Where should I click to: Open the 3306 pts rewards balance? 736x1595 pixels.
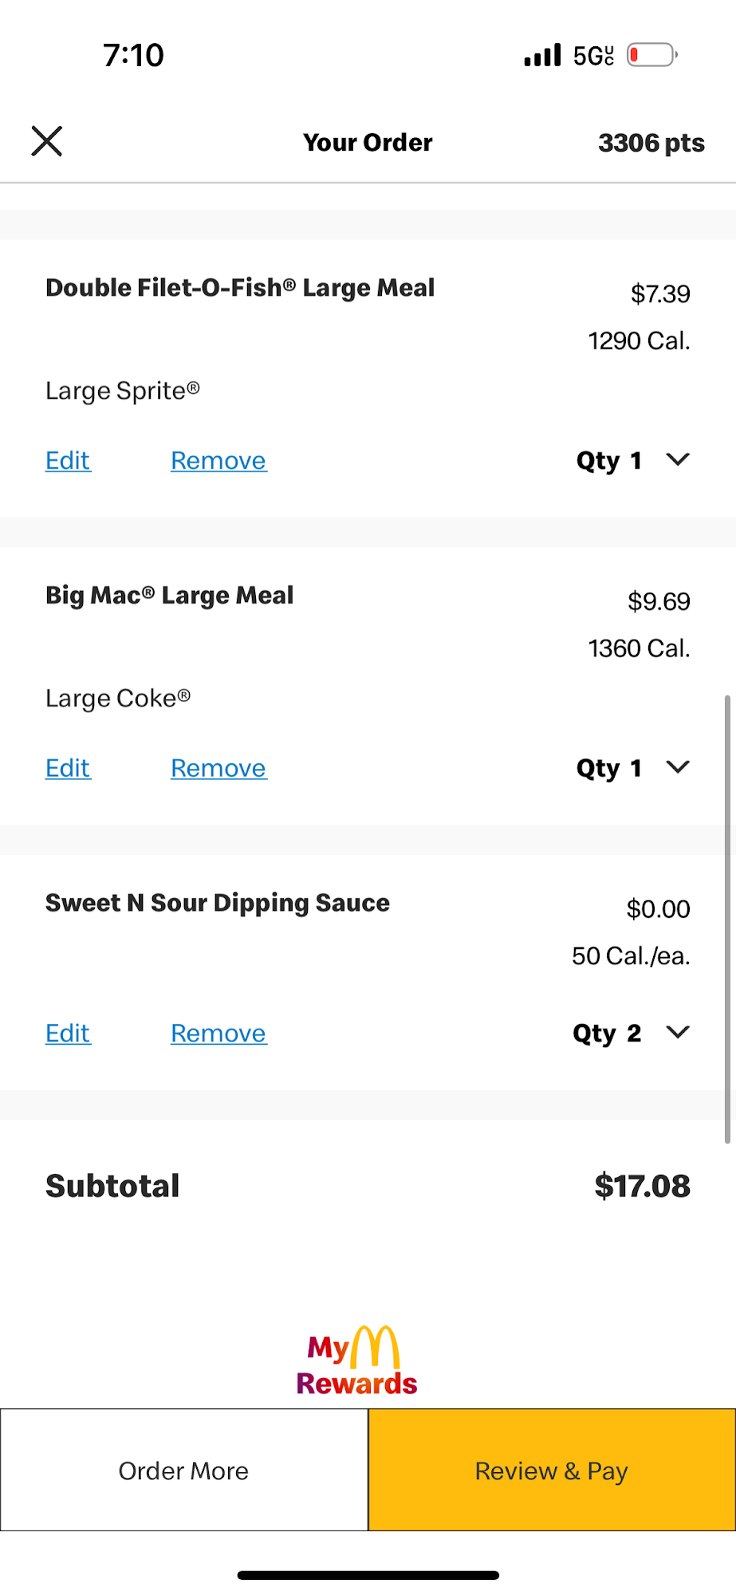(651, 143)
